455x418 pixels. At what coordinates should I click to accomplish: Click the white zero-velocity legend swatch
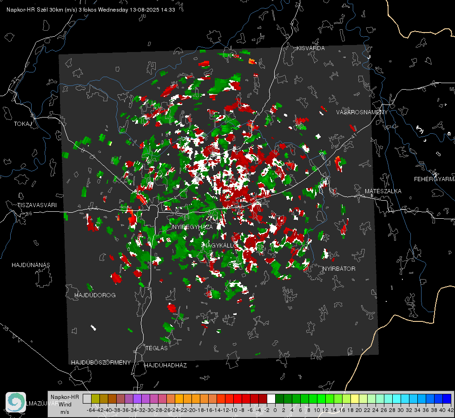point(271,399)
